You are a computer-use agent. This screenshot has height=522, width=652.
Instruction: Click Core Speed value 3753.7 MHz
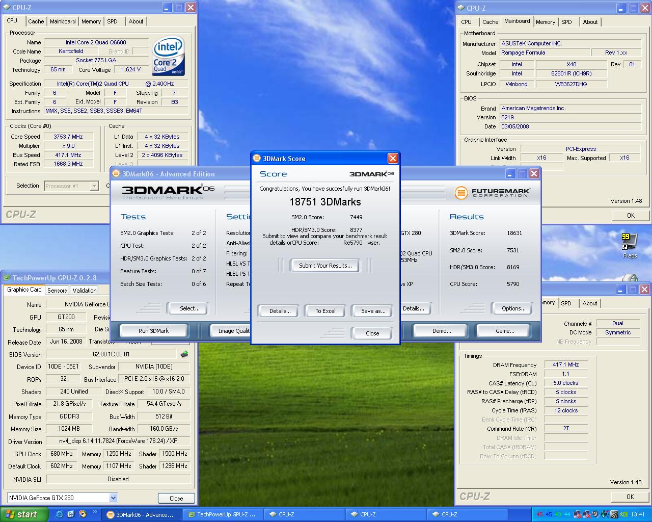pos(68,137)
